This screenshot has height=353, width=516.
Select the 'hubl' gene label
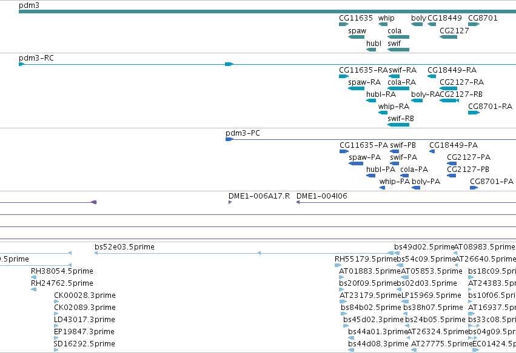coord(374,44)
